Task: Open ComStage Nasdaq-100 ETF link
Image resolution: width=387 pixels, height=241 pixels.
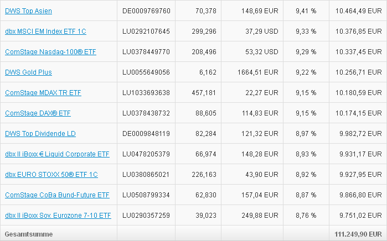Action: [x=50, y=52]
